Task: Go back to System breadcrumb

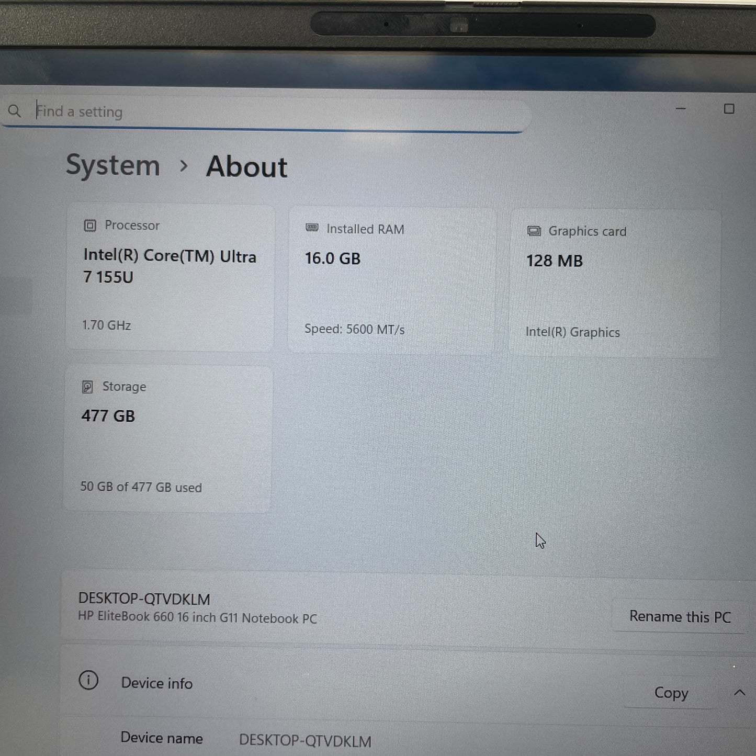Action: tap(113, 166)
